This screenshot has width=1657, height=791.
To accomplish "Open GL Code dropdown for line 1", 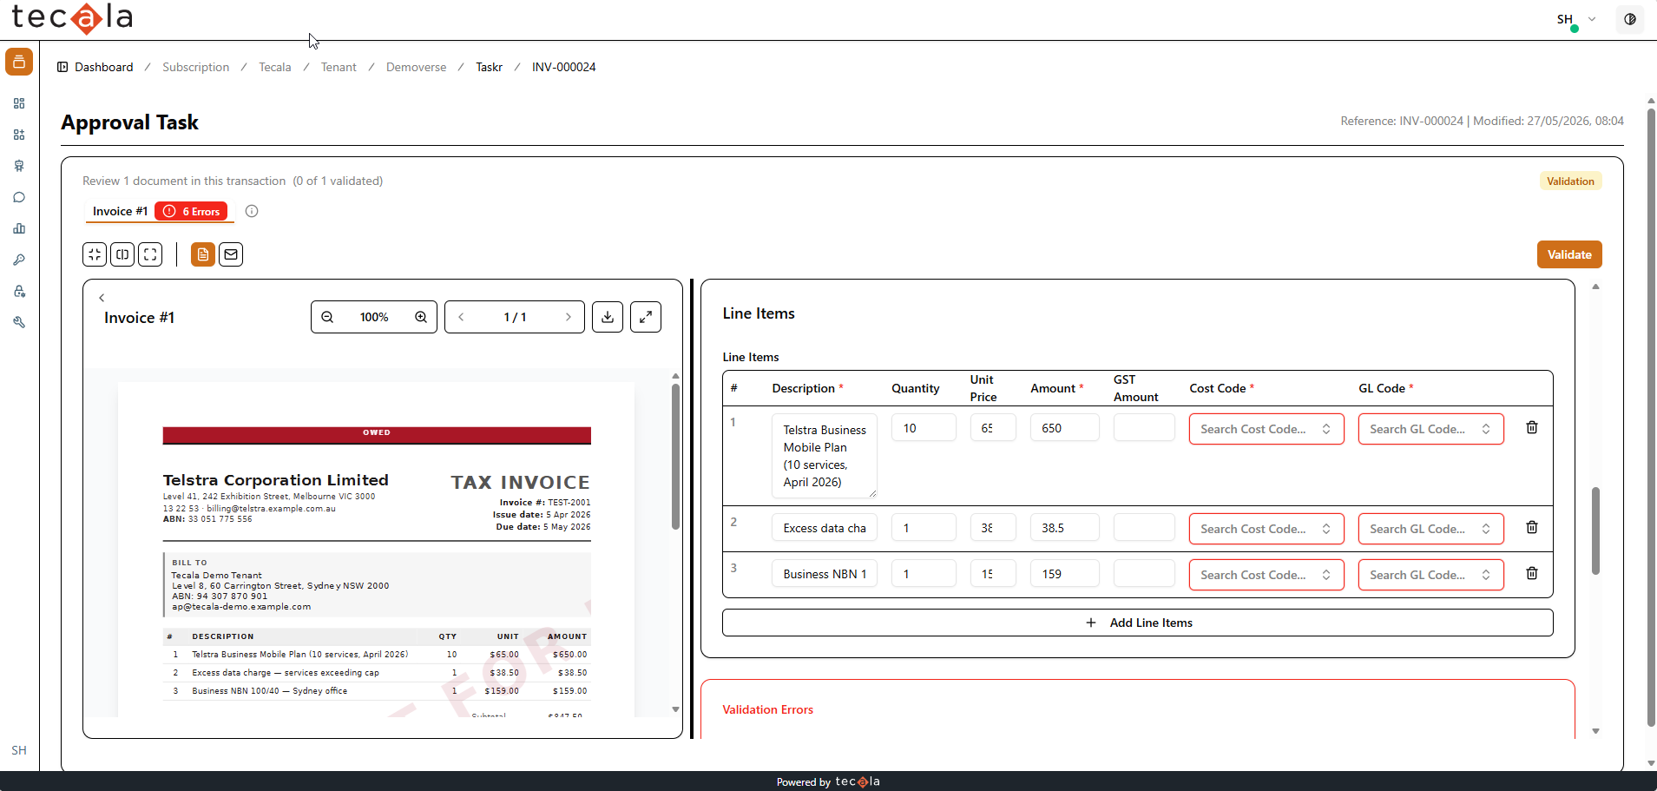I will (x=1430, y=429).
